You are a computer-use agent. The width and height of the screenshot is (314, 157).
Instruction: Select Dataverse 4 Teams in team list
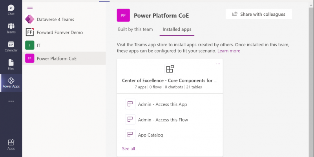[x=64, y=19]
